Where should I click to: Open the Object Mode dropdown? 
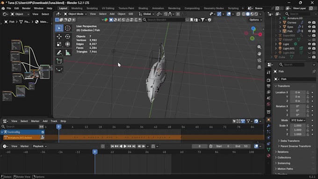pyautogui.click(x=75, y=14)
